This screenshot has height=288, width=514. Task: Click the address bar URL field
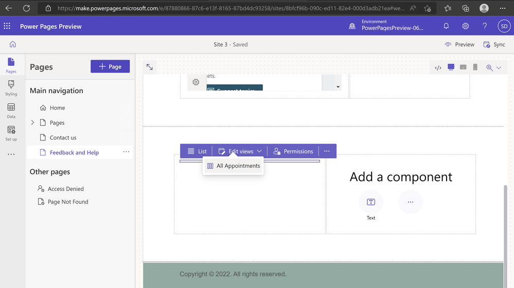point(231,8)
